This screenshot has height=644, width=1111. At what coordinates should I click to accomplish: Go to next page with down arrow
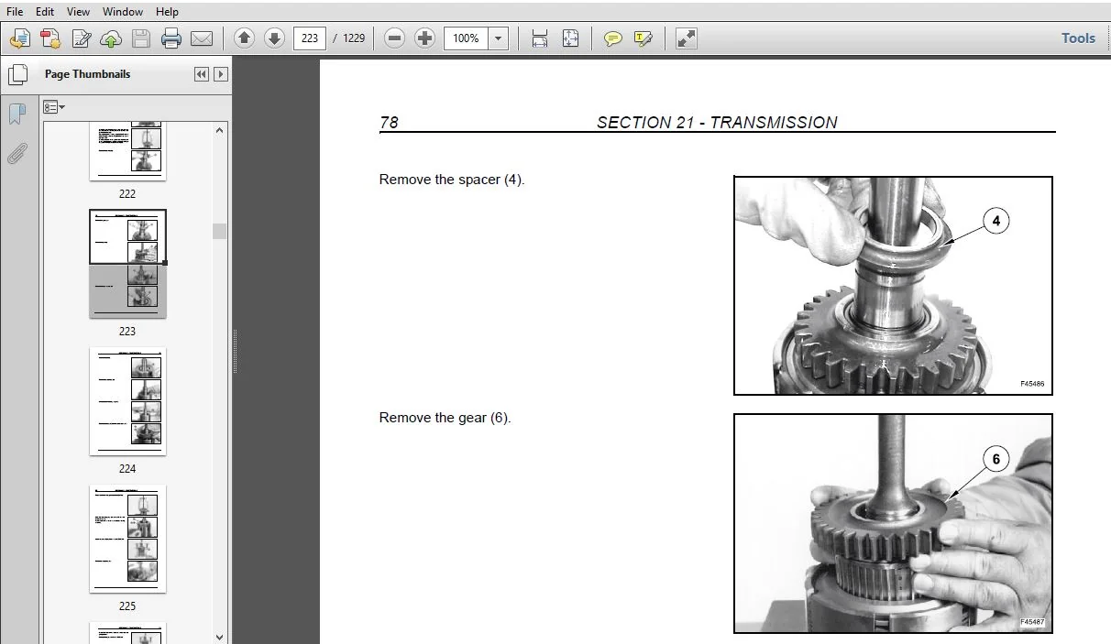tap(274, 38)
